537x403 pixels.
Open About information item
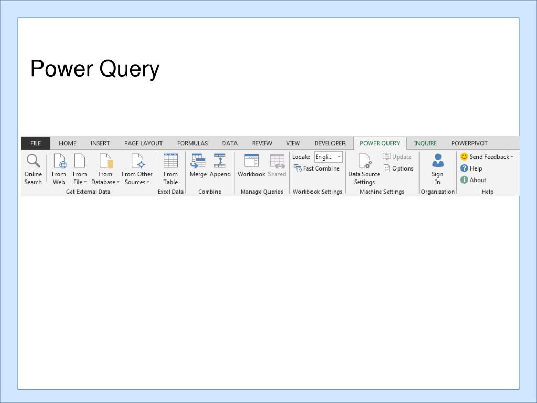click(474, 180)
